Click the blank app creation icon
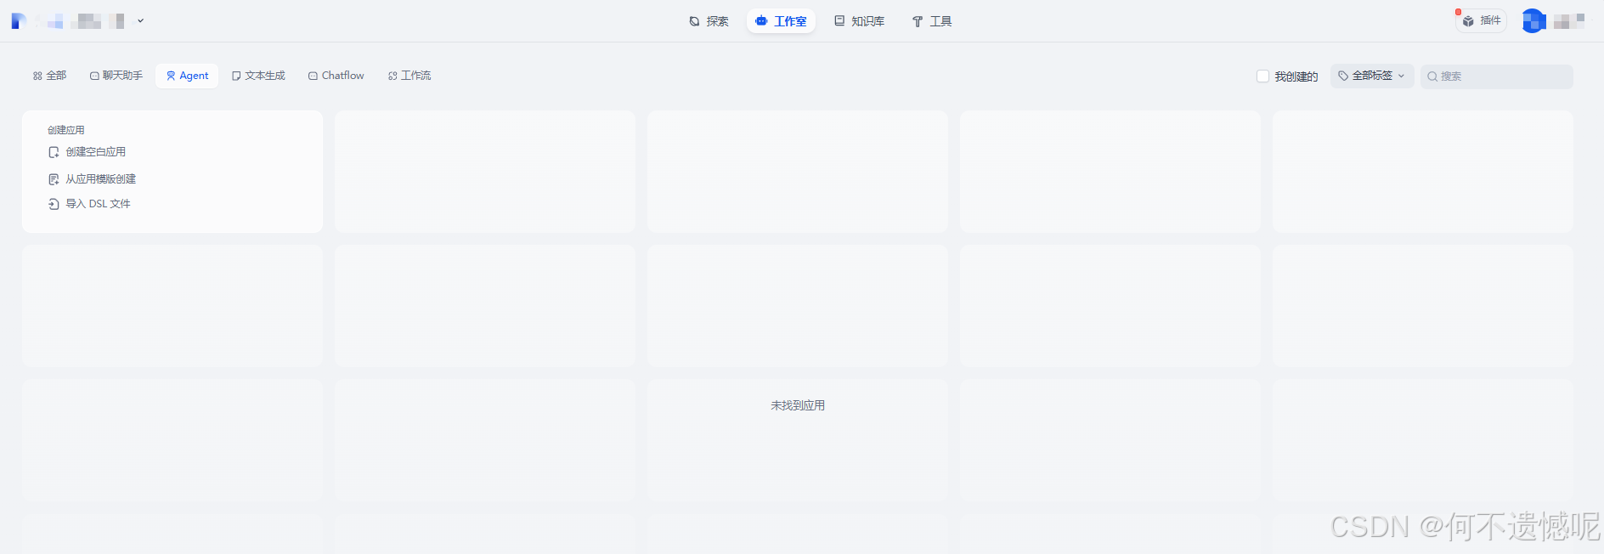Image resolution: width=1604 pixels, height=554 pixels. pos(54,152)
